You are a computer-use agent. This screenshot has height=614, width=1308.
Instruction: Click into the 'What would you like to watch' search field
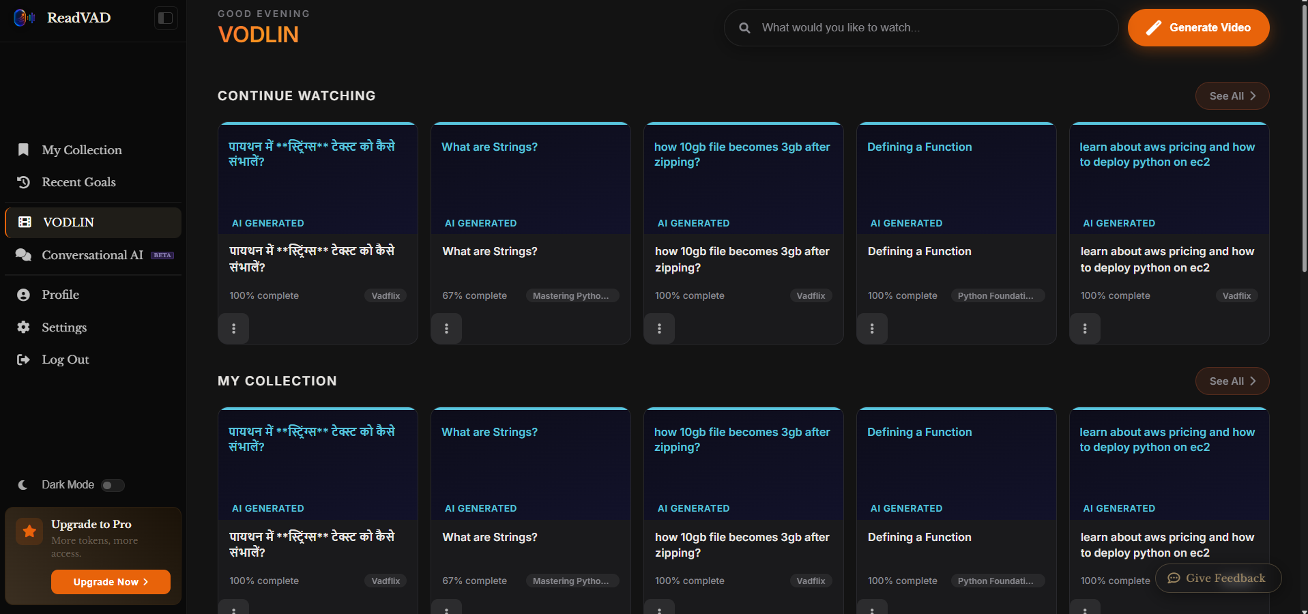[921, 28]
